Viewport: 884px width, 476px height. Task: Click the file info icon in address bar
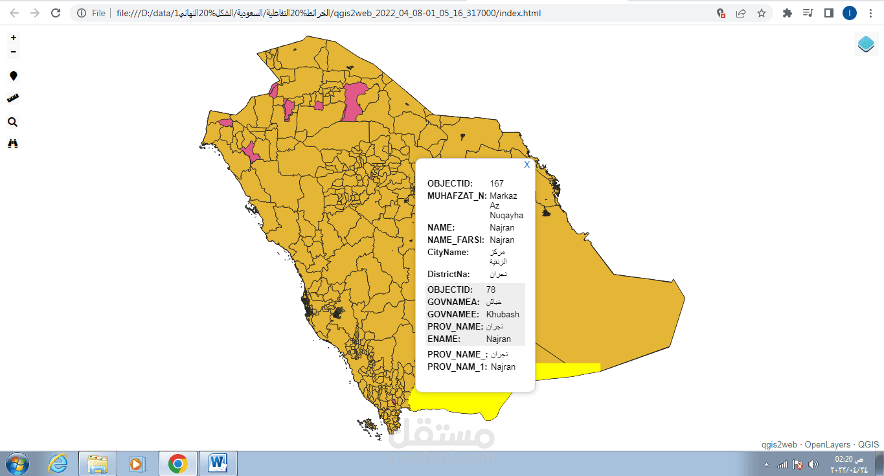[82, 13]
